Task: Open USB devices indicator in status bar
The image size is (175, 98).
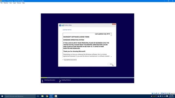Action: click(x=158, y=93)
